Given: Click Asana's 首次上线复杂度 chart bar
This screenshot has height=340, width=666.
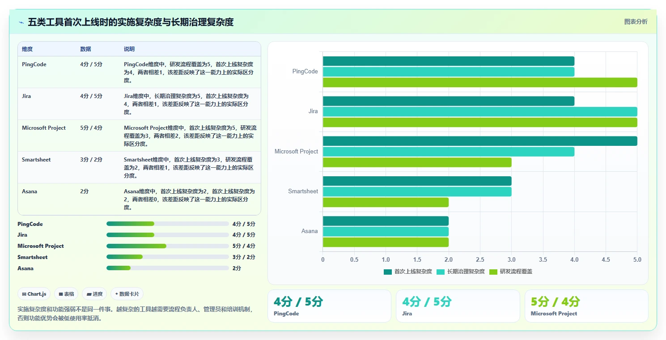Looking at the screenshot, I should pyautogui.click(x=386, y=221).
